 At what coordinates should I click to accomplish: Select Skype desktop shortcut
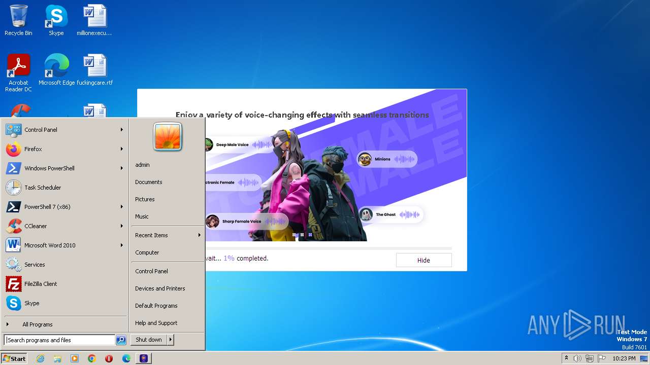56,20
